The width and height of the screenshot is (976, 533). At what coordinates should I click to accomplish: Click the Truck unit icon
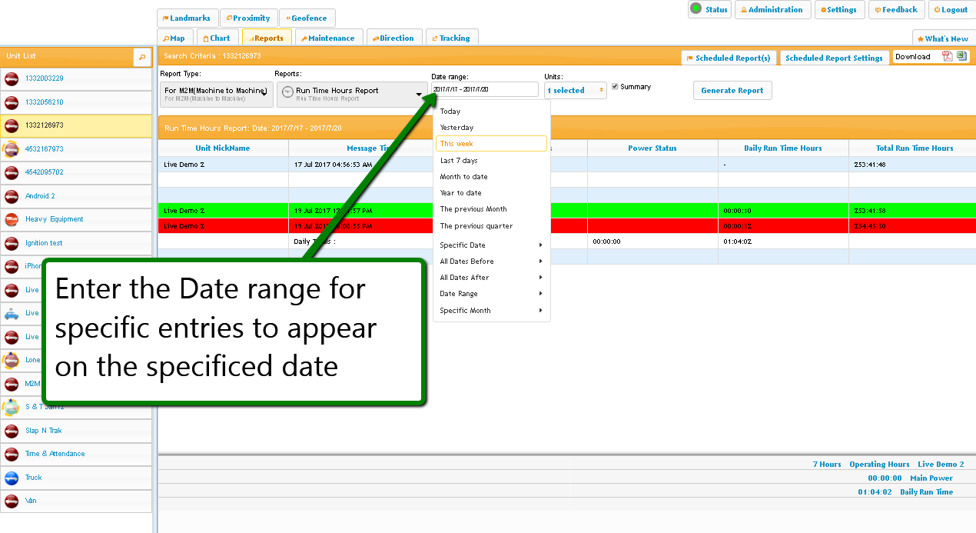point(12,478)
